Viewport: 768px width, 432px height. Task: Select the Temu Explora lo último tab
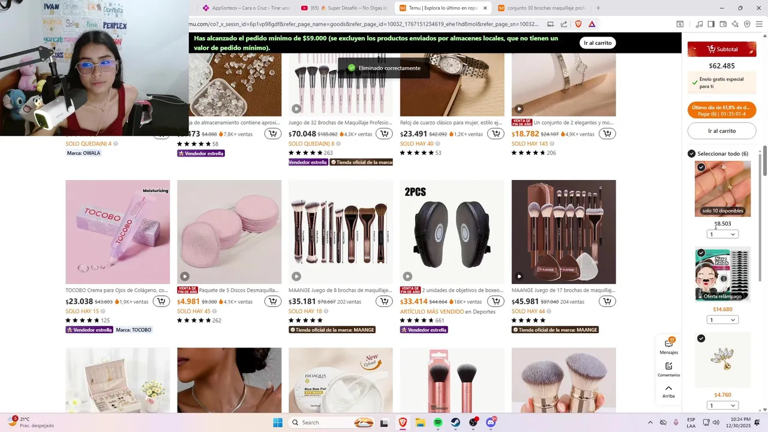point(443,8)
